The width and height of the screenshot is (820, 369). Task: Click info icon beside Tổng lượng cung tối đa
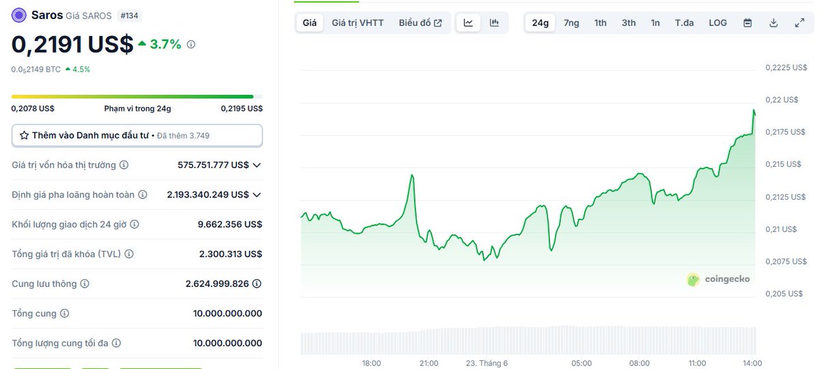coord(116,343)
